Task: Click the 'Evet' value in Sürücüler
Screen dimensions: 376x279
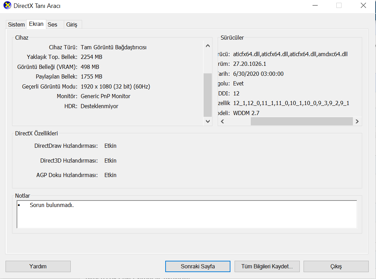Action: [238, 84]
